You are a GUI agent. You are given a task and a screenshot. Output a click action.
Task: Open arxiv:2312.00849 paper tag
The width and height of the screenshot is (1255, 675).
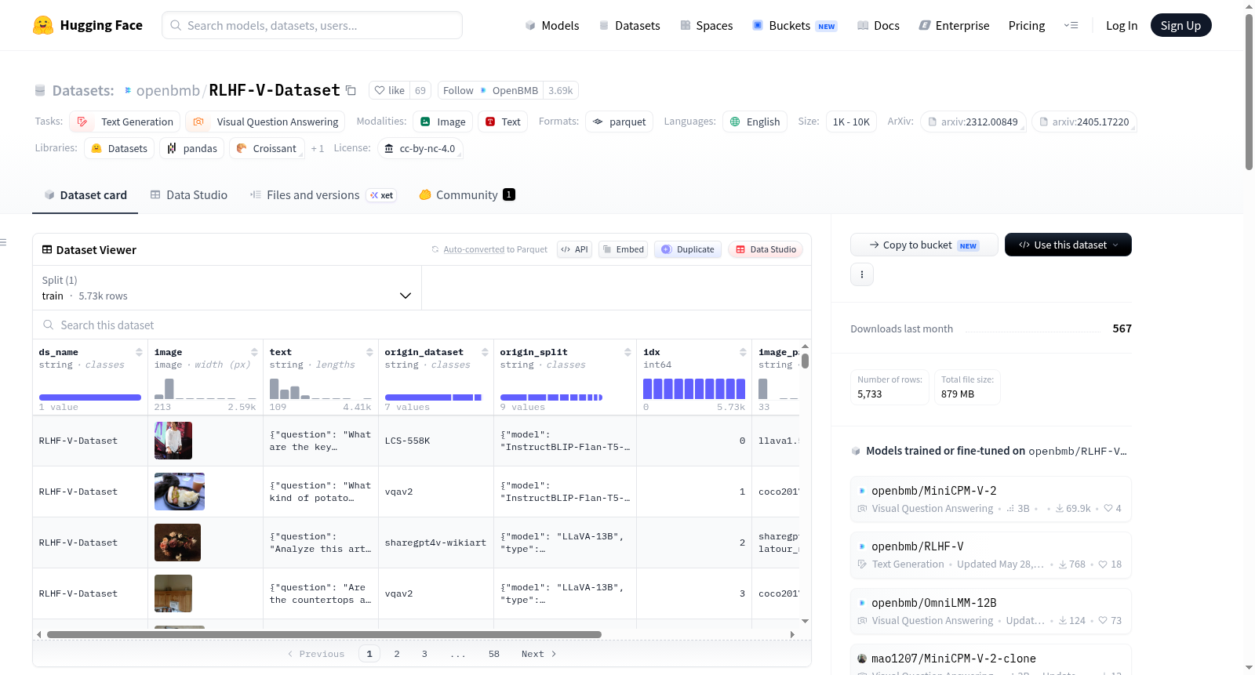(x=973, y=122)
